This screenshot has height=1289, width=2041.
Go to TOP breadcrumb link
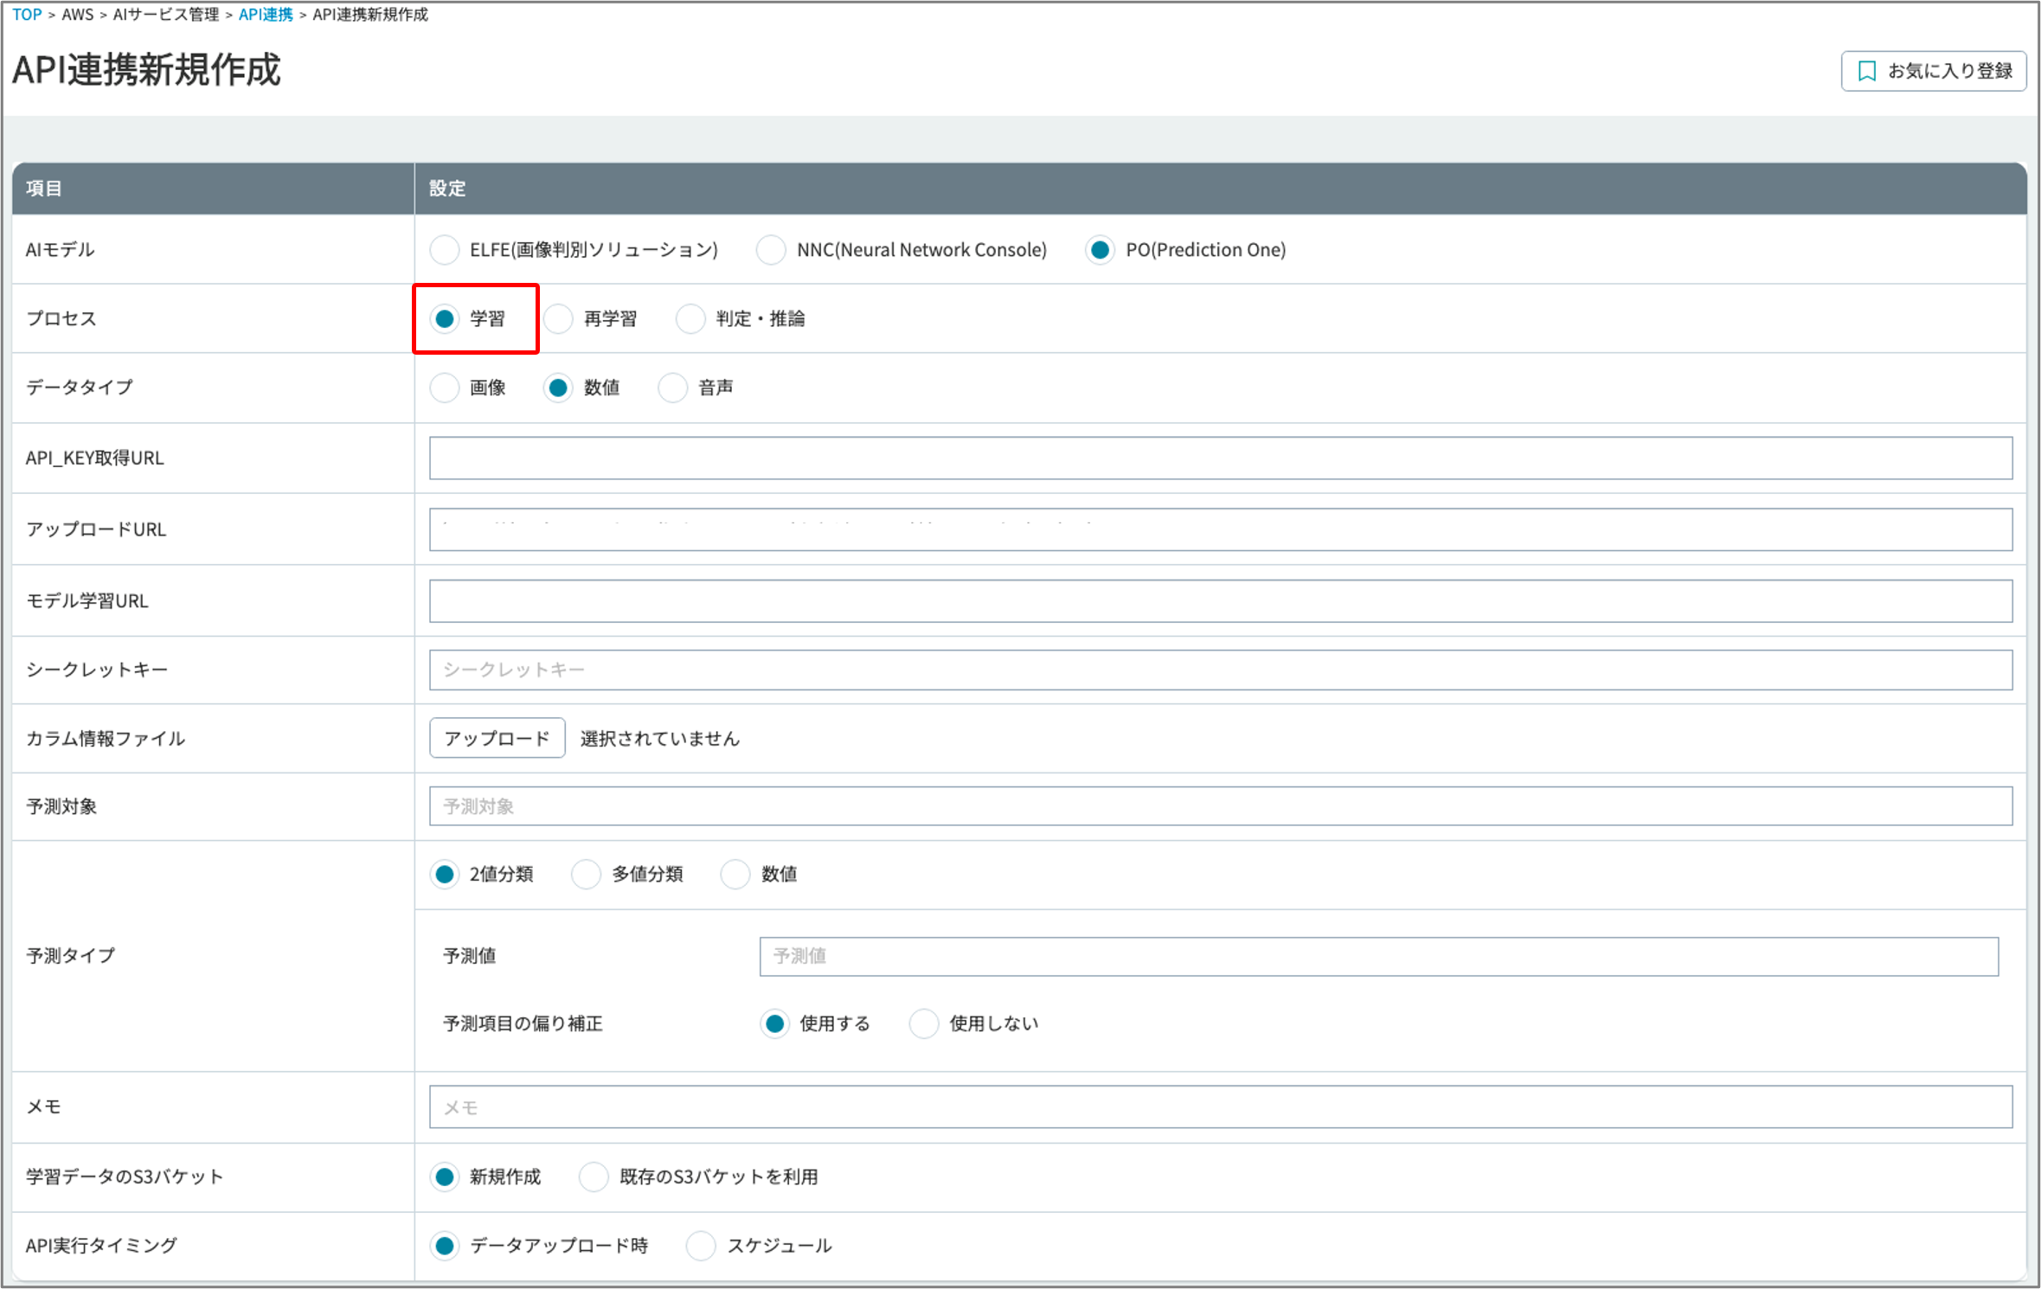click(x=27, y=15)
